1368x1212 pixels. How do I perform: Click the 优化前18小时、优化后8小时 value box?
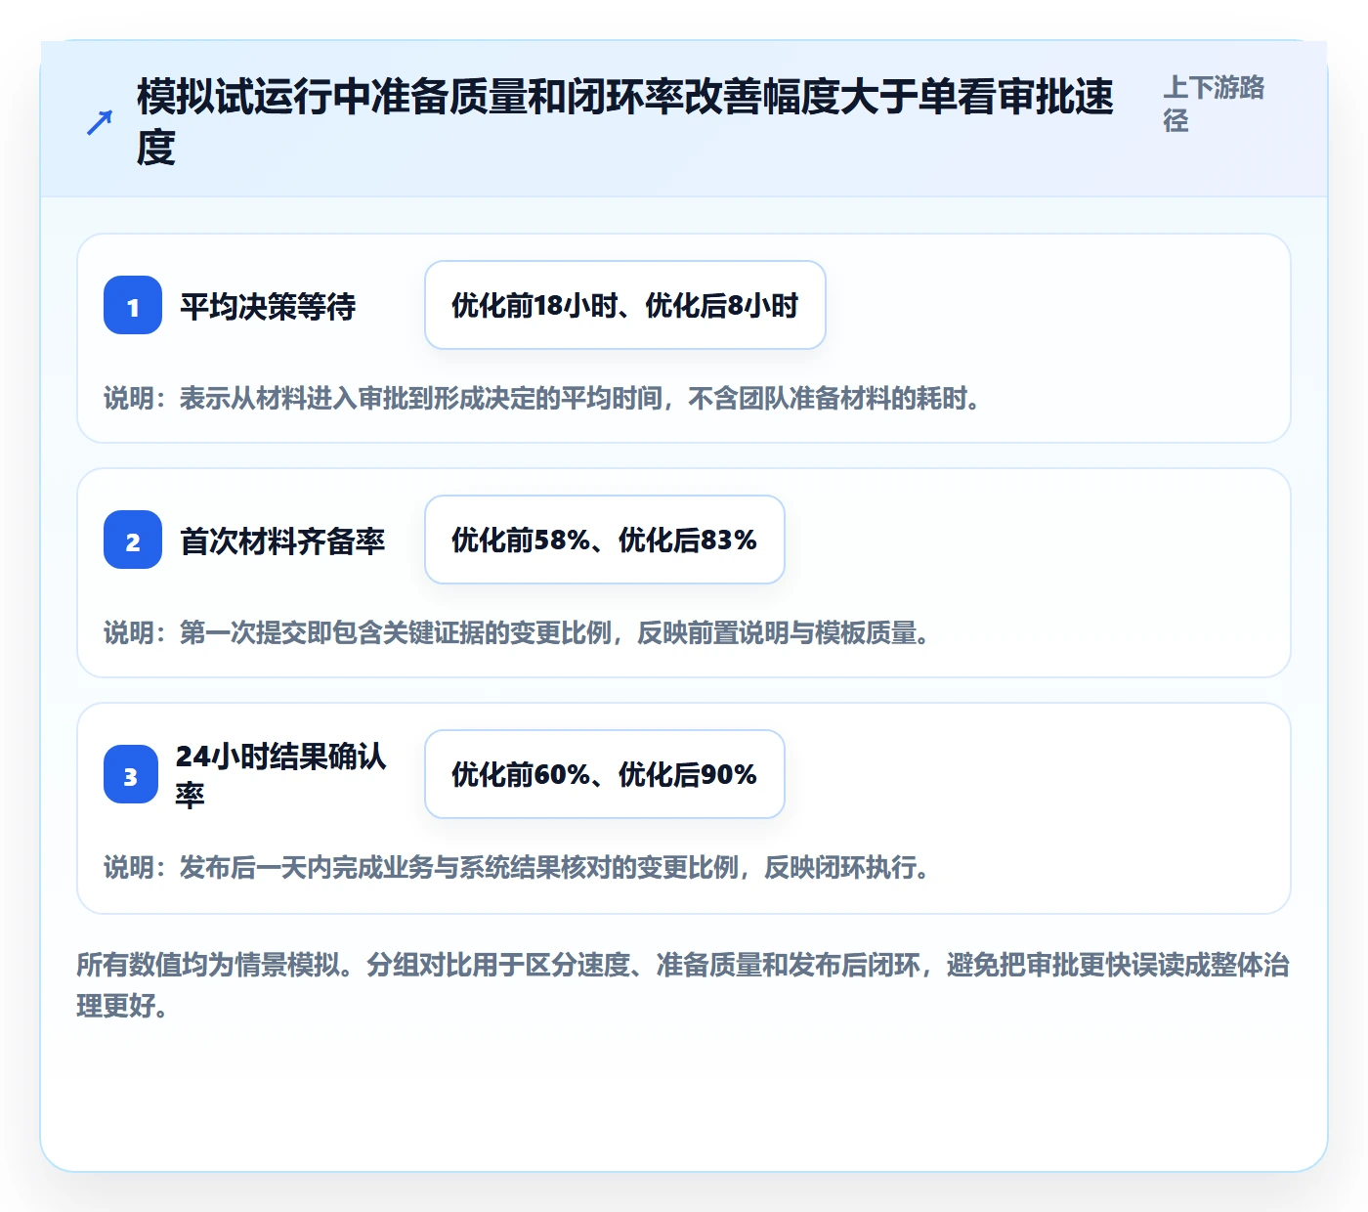[x=625, y=305]
